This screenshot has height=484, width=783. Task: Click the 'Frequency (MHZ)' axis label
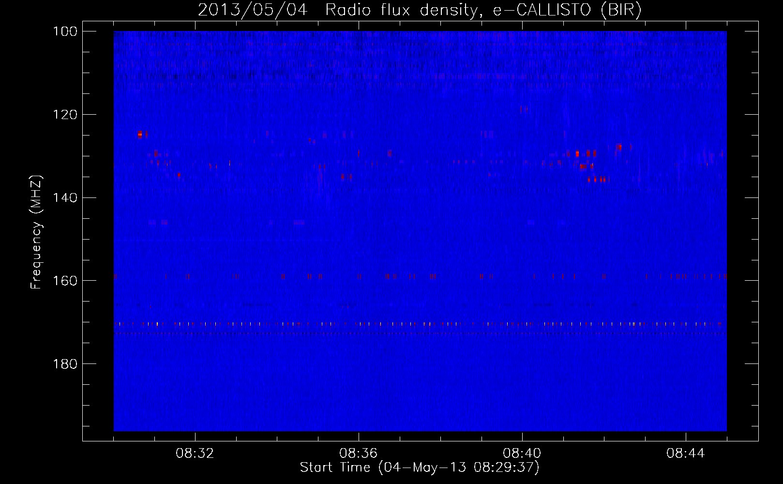pyautogui.click(x=36, y=232)
